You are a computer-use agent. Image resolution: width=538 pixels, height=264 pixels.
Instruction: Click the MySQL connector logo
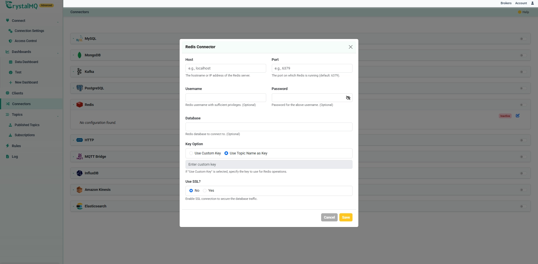pos(80,39)
